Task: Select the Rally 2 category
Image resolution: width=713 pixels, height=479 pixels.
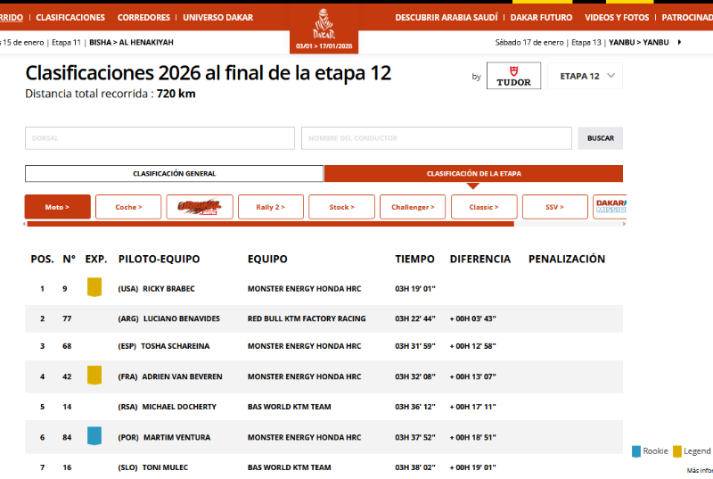Action: [271, 207]
